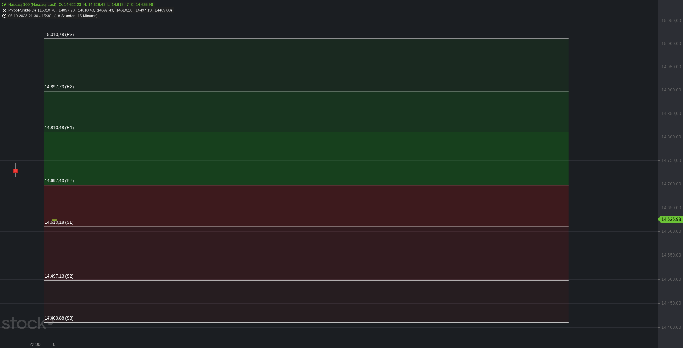Click the small red dash near 22:00
The height and width of the screenshot is (348, 683).
(35, 173)
